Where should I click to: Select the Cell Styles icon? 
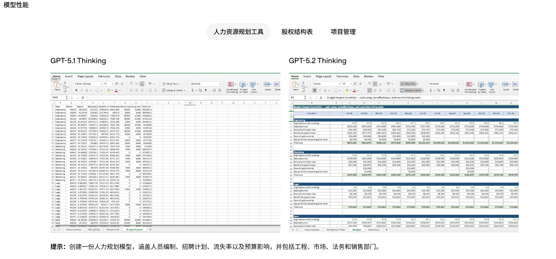(x=492, y=85)
